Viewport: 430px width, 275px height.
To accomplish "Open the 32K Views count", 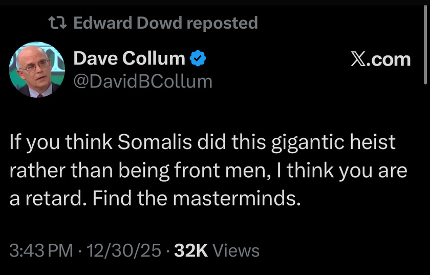I will tap(217, 251).
